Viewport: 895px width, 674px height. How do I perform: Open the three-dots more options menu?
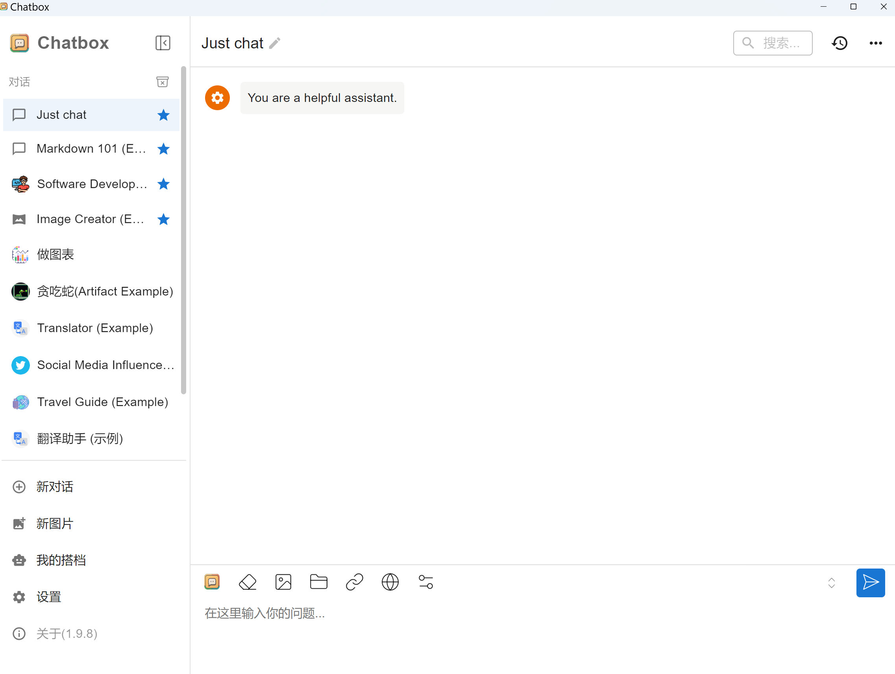pos(876,43)
